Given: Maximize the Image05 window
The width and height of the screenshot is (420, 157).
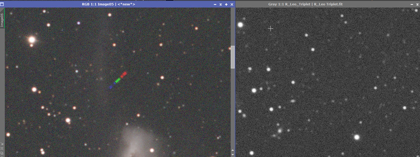Looking at the screenshot, I should coord(226,4).
